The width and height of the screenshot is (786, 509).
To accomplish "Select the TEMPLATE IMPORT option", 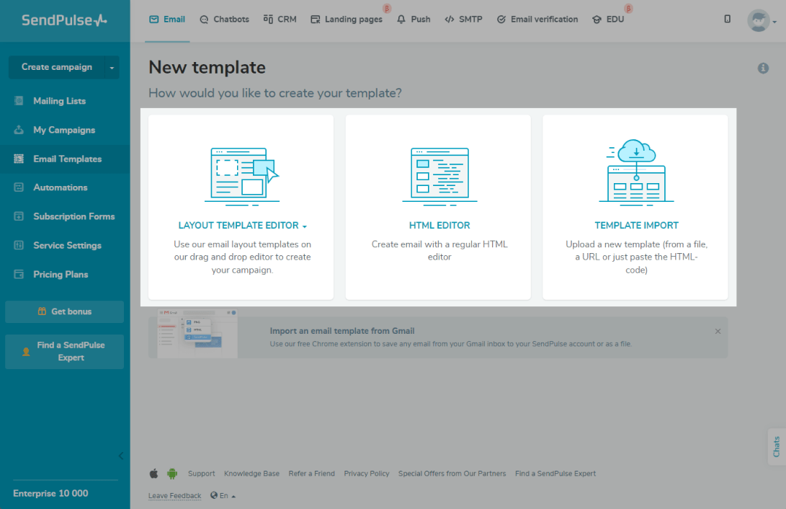I will [636, 226].
